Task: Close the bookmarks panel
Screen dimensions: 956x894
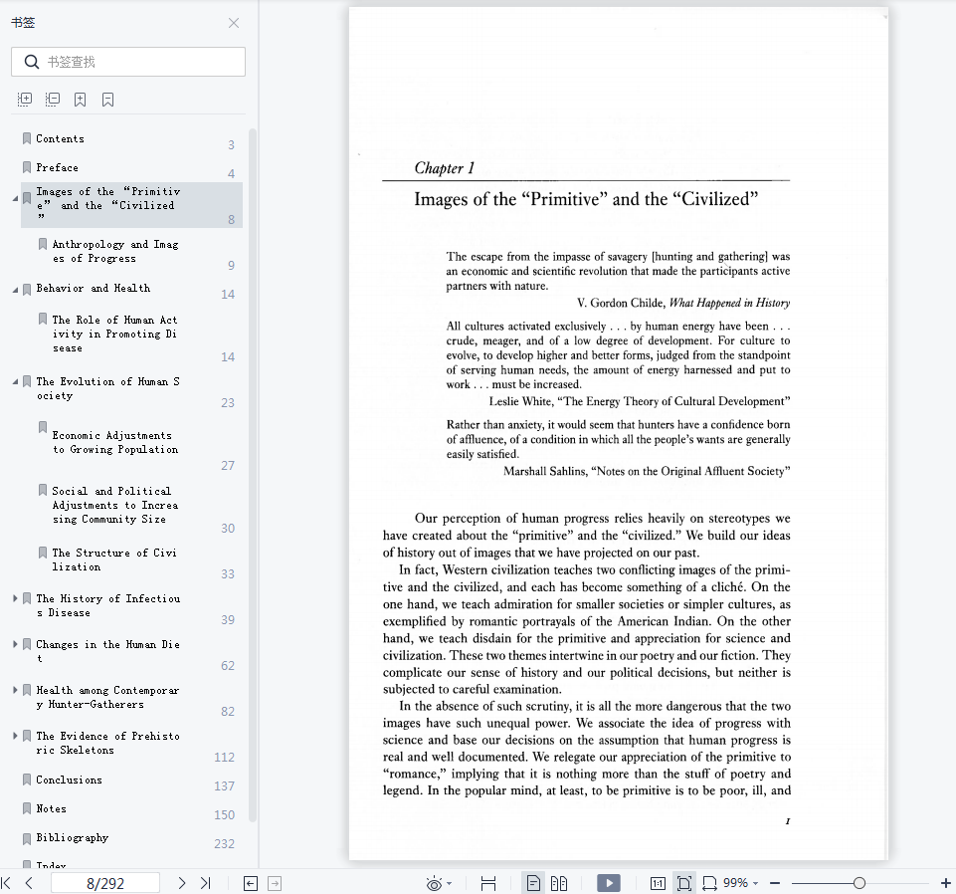Action: click(234, 23)
